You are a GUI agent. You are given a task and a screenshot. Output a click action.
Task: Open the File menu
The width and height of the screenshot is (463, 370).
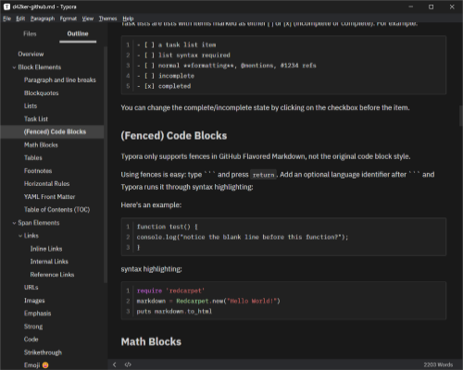(x=6, y=18)
